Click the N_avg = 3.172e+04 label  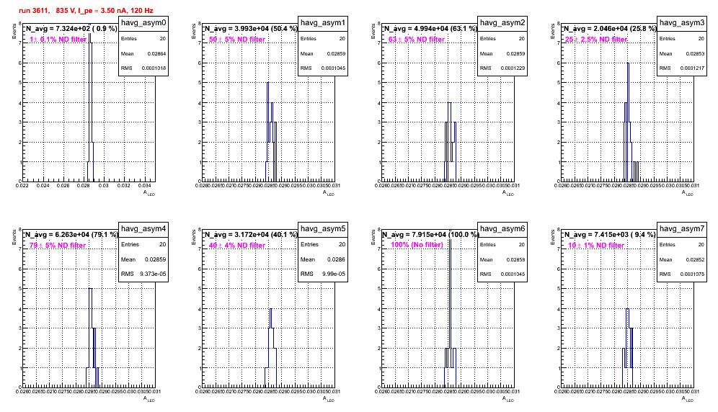click(x=250, y=234)
